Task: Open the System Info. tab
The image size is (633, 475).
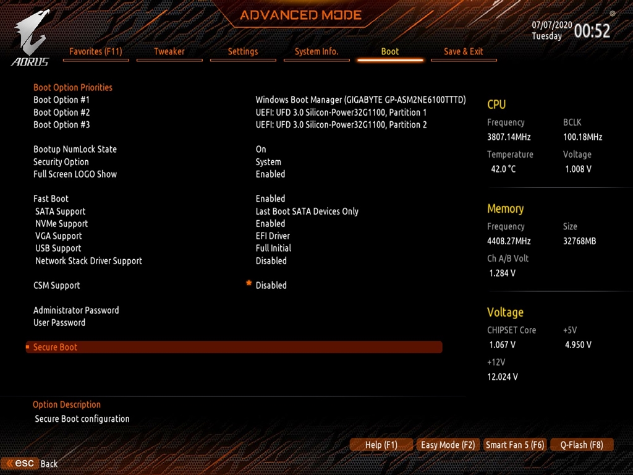Action: [316, 51]
